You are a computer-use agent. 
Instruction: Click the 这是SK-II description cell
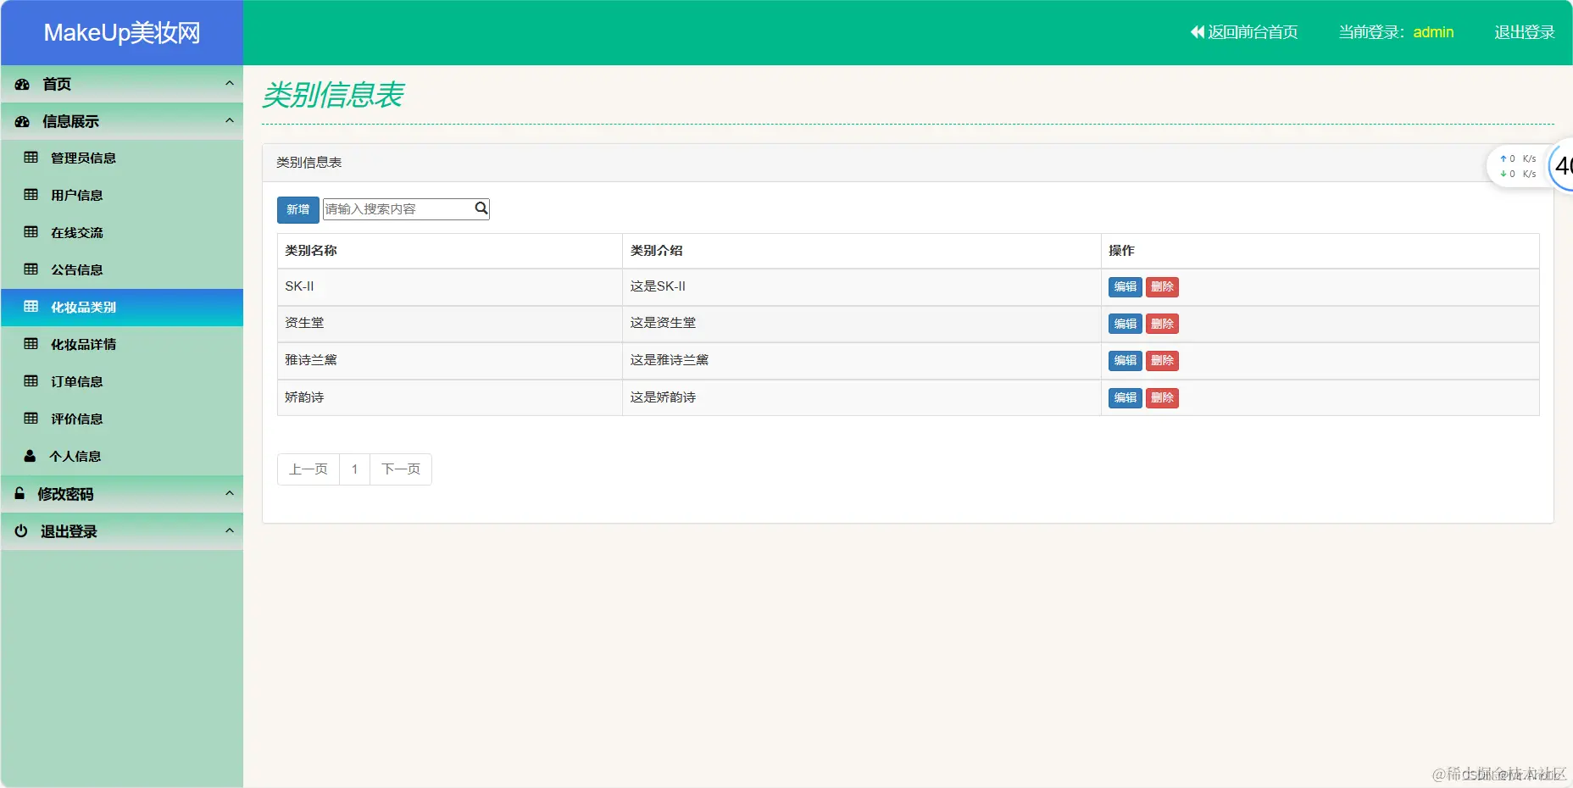coord(862,287)
